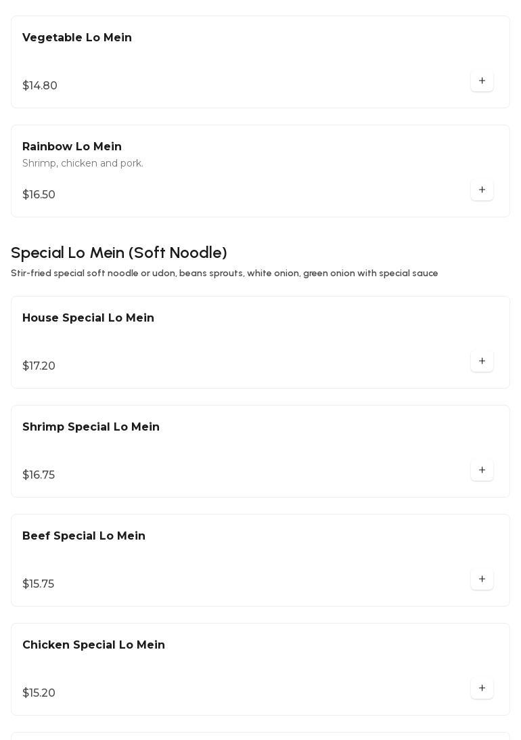
Task: Add Vegetable Lo Mein with plus icon
Action: point(482,81)
